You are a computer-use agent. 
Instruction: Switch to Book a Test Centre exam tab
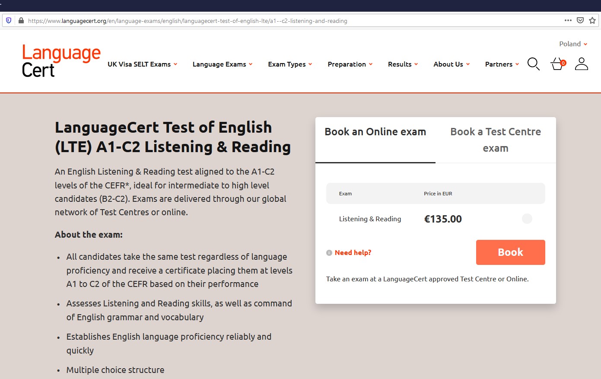point(496,140)
